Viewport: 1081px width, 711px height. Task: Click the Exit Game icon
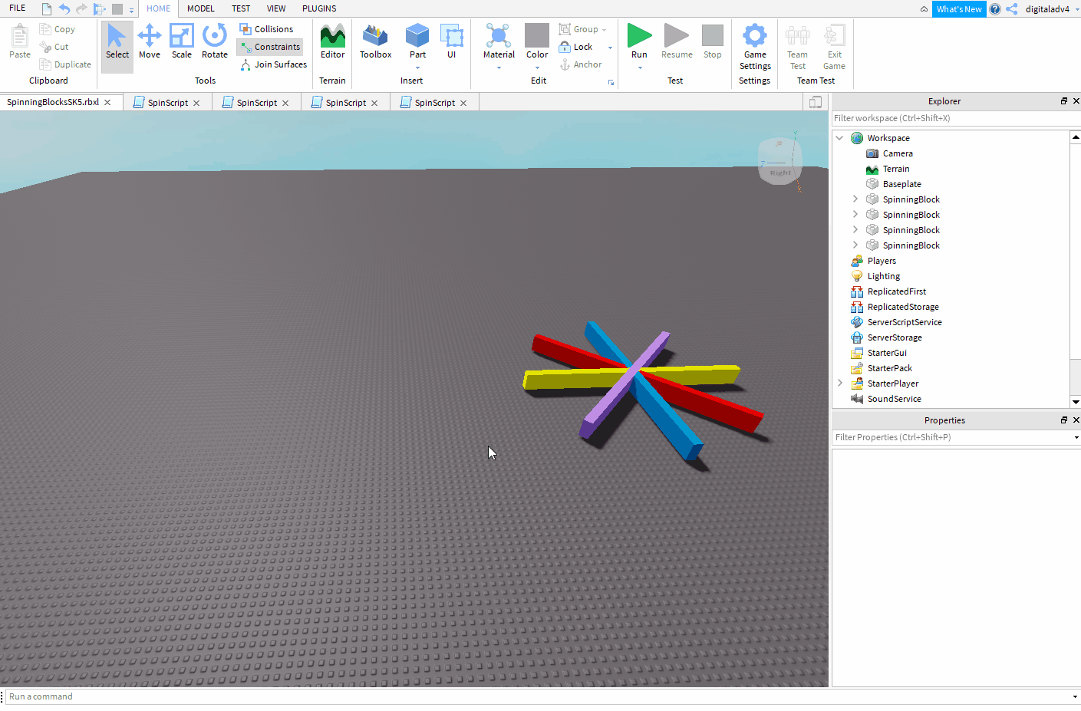click(835, 35)
